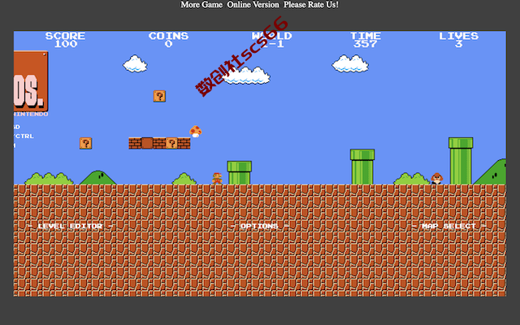Click the Super Mario Bros. title sign

(31, 81)
